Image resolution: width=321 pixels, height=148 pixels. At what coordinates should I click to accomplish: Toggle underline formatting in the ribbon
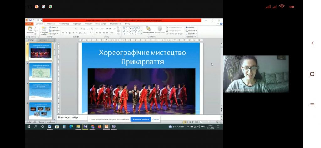pyautogui.click(x=70, y=33)
